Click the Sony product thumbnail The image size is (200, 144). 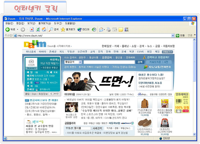165,123
